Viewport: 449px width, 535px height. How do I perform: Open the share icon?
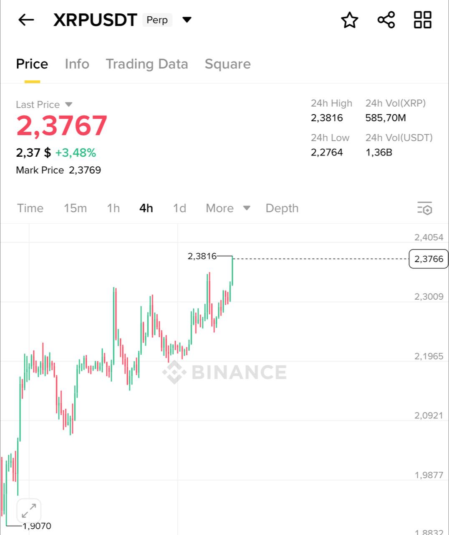pos(386,20)
